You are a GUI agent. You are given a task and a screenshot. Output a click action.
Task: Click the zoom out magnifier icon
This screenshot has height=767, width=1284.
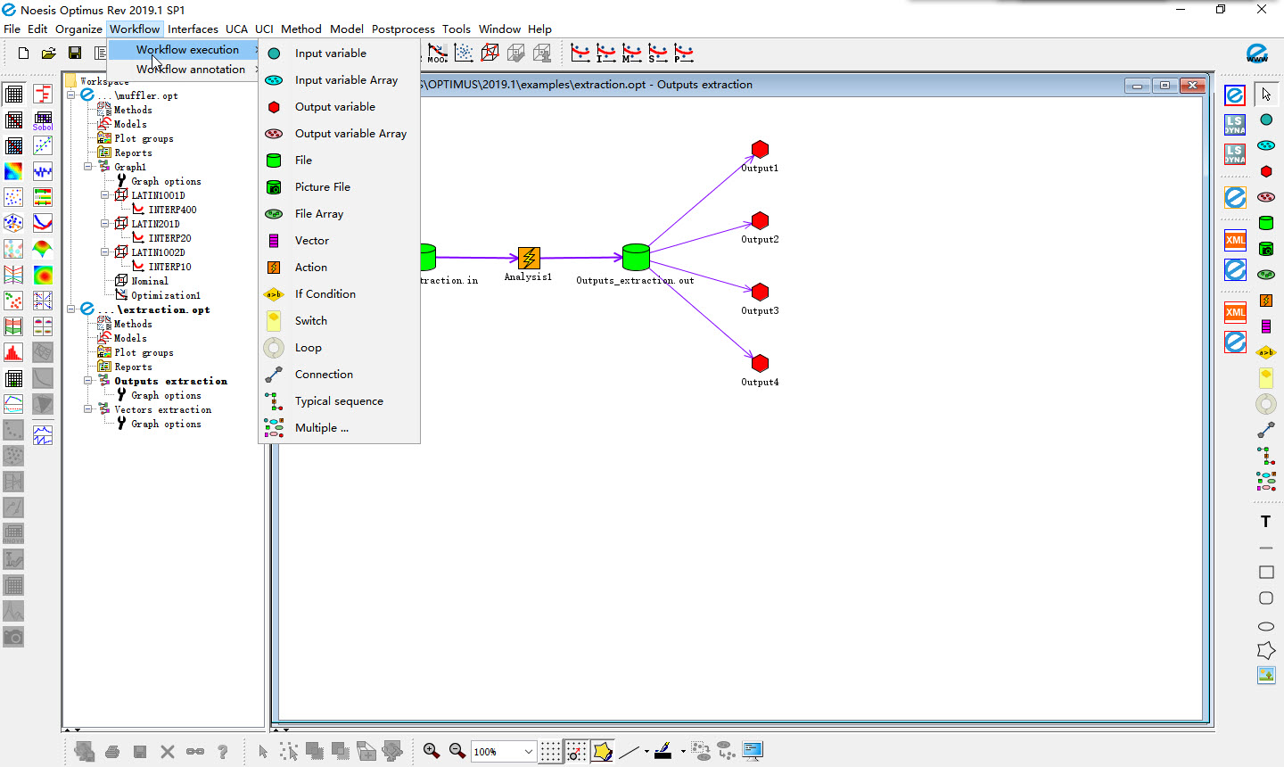pyautogui.click(x=457, y=751)
